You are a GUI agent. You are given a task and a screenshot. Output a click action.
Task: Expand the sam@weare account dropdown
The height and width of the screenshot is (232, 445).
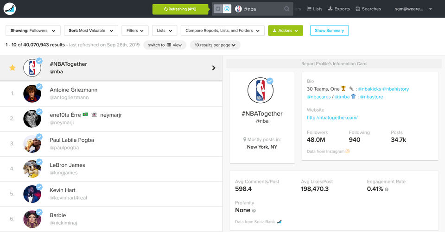(413, 9)
